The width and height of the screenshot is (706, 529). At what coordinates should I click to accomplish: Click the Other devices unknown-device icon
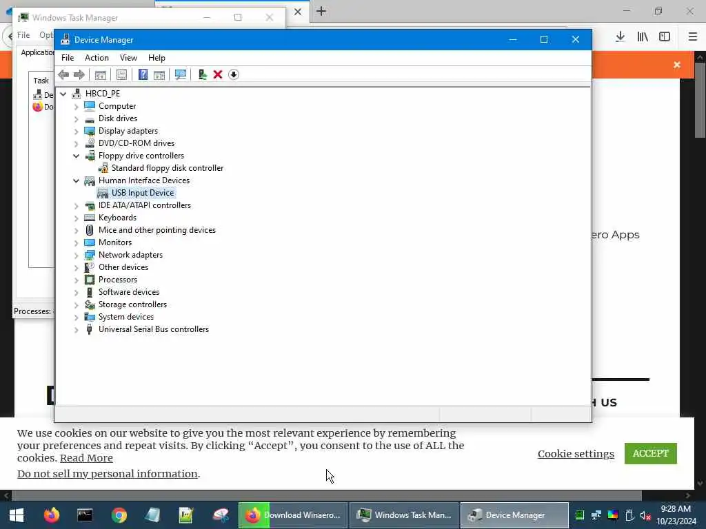[x=90, y=267]
